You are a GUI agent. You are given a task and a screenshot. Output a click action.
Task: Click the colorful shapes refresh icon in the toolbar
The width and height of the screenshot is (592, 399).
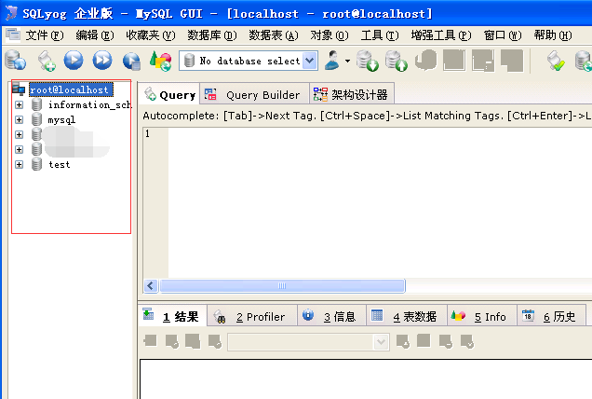coord(161,61)
